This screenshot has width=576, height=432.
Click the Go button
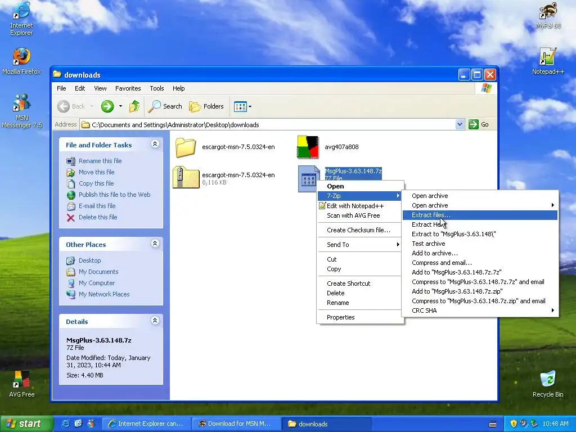(479, 124)
